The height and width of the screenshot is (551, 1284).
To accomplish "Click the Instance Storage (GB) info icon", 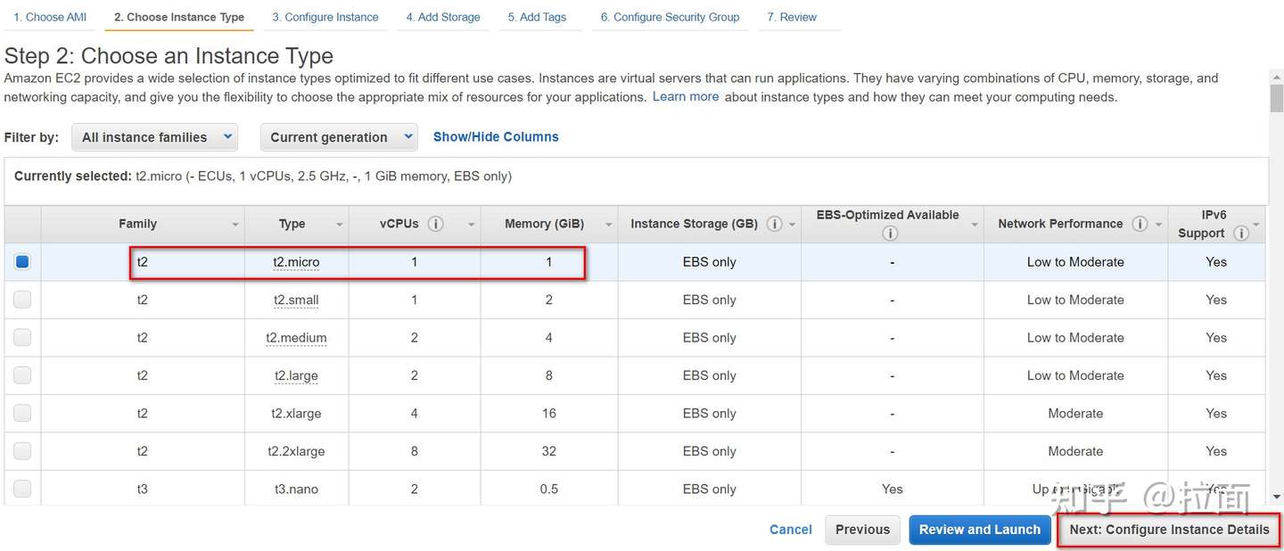I will point(775,224).
